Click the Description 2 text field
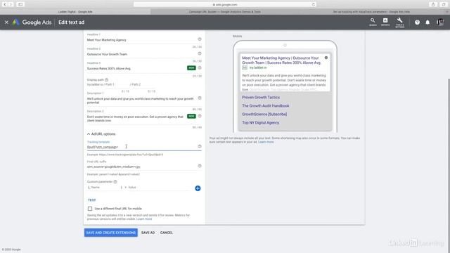 coord(136,119)
